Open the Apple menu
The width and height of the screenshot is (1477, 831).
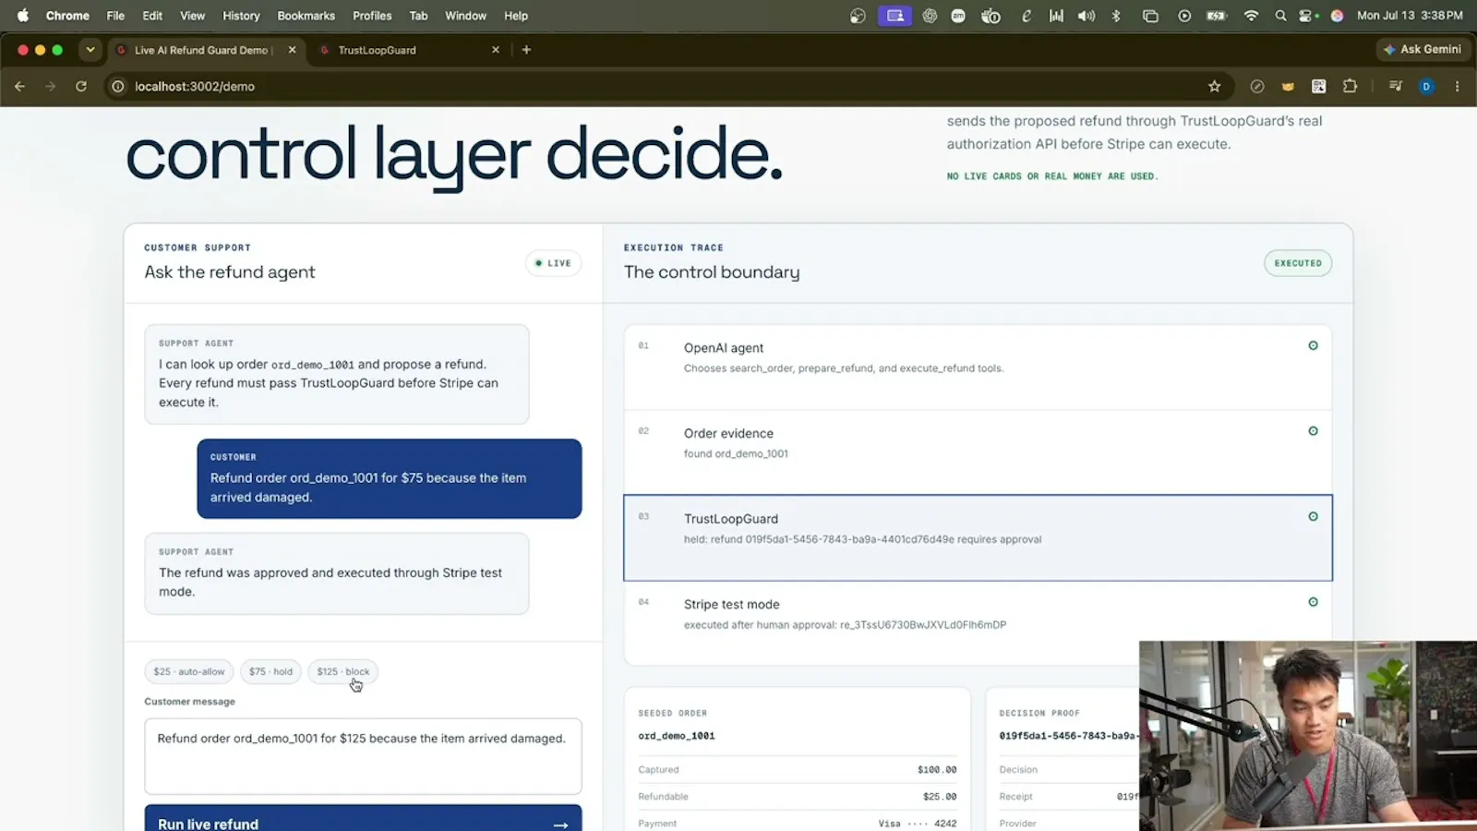click(23, 16)
